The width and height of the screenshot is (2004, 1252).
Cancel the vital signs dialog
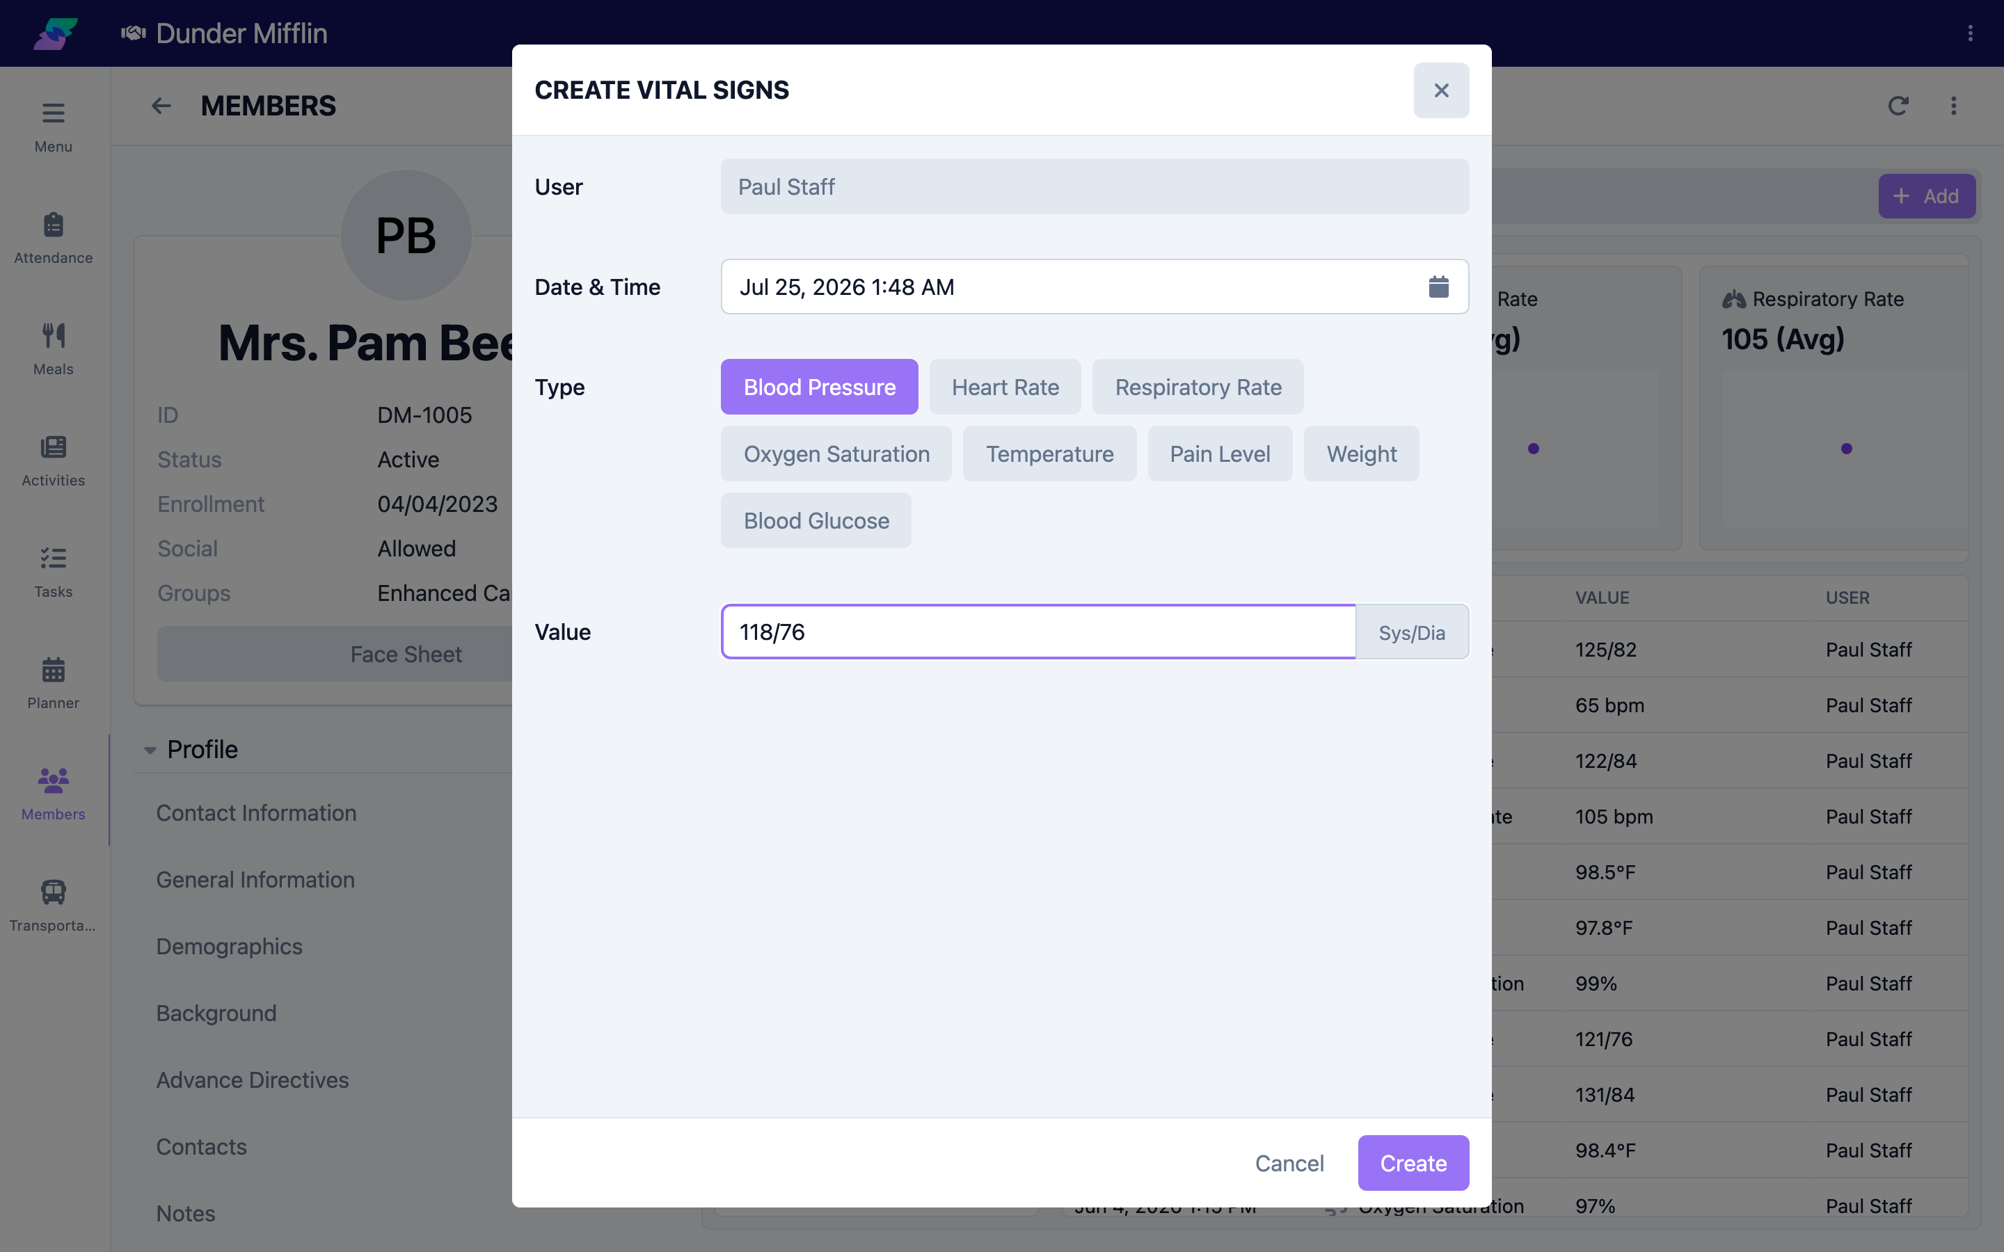point(1289,1162)
